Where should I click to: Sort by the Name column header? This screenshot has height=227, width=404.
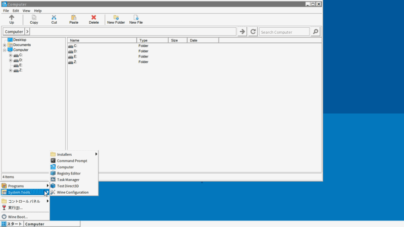102,40
